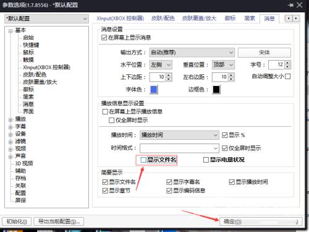309x232 pixels.
Task: Open the 垂直位置 dropdown set to 顶部
Action: (x=223, y=65)
